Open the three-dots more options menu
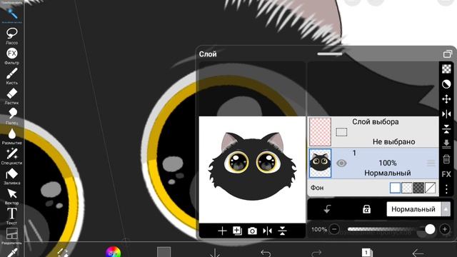 (446, 189)
